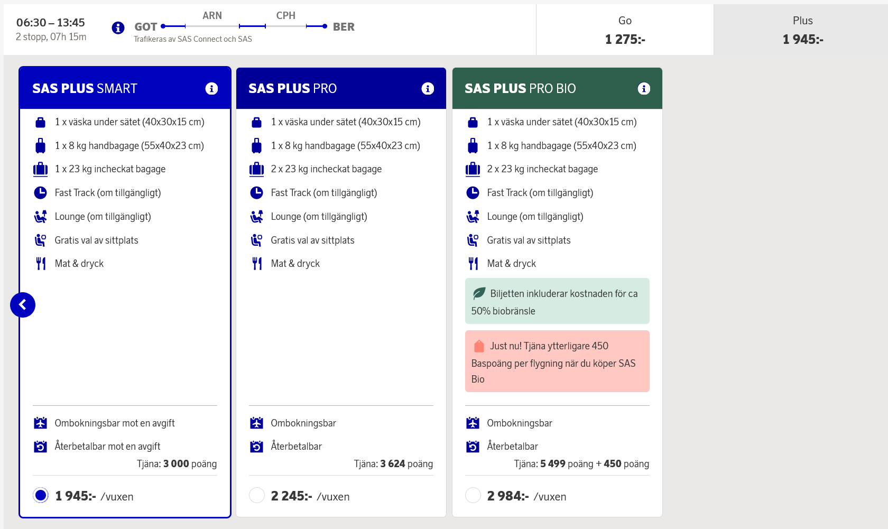Select the 1 945:- SAS Plus Smart fare
The image size is (888, 529).
(41, 496)
